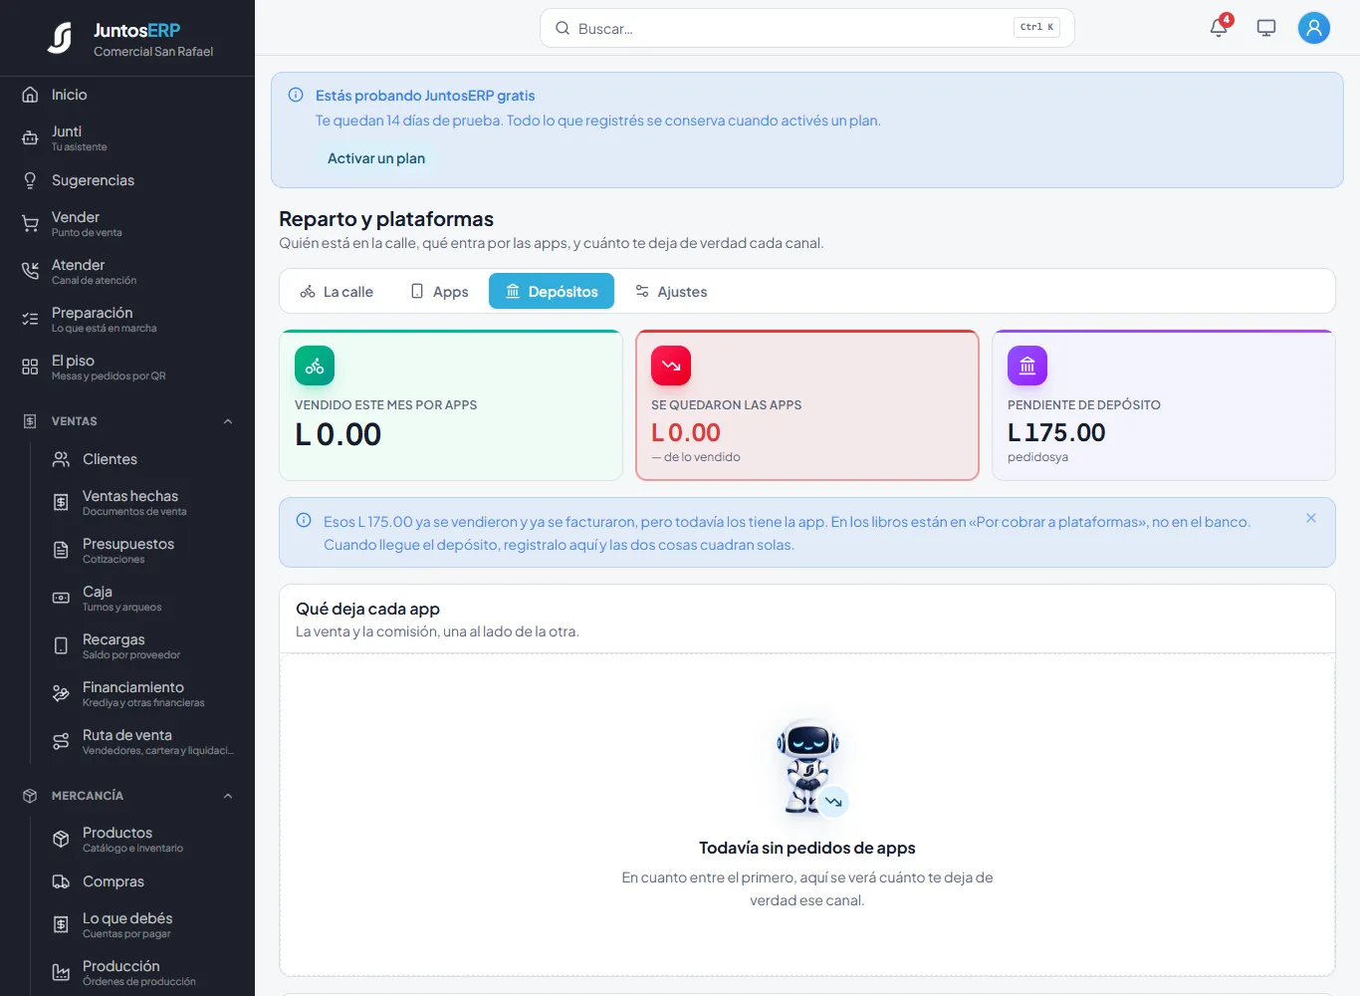Open Vender punto de venta
The width and height of the screenshot is (1360, 996).
(x=127, y=224)
